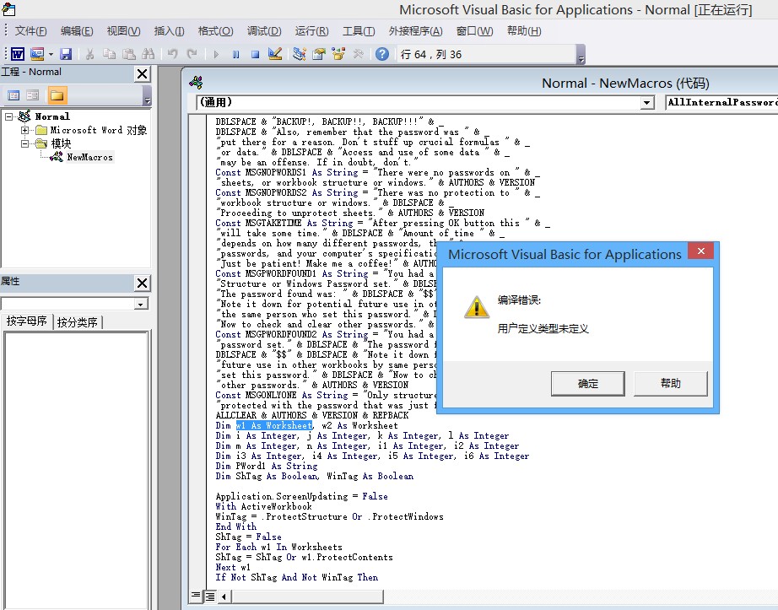
Task: Collapse the 模块 modules folder
Action: click(24, 143)
